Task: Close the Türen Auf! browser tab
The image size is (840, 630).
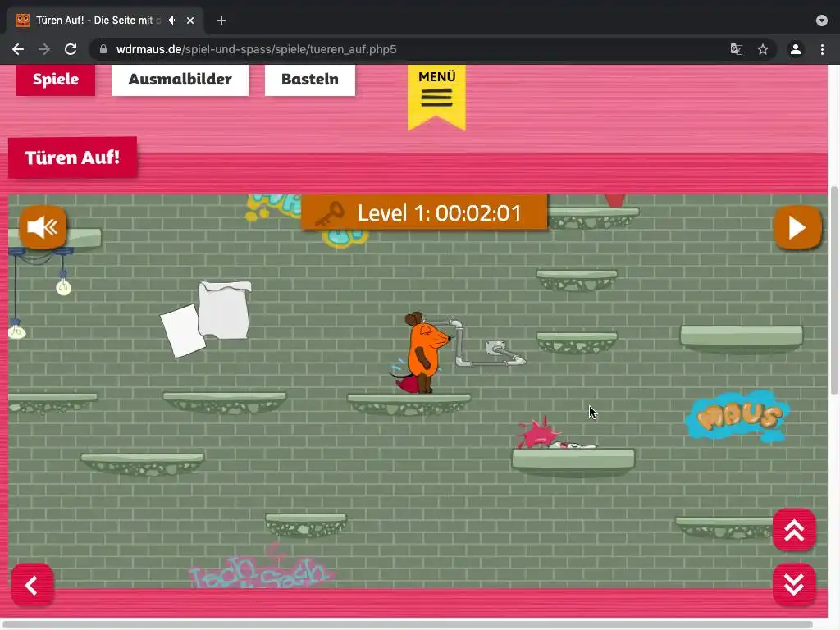Action: point(190,21)
